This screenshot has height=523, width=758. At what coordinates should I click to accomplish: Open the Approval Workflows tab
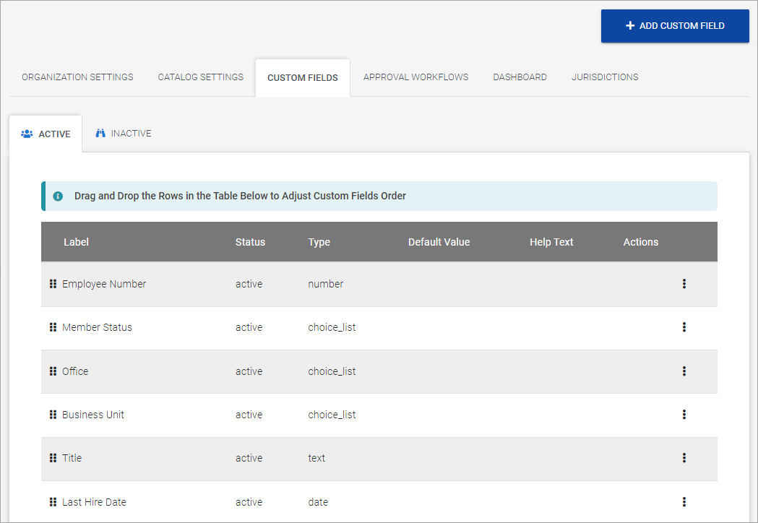click(x=415, y=77)
